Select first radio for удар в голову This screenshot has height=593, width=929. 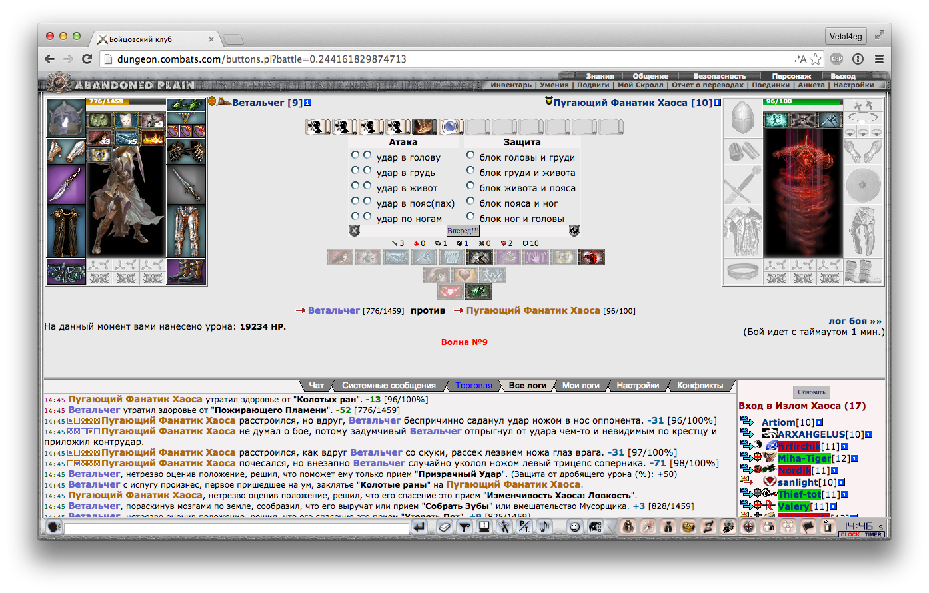point(355,155)
